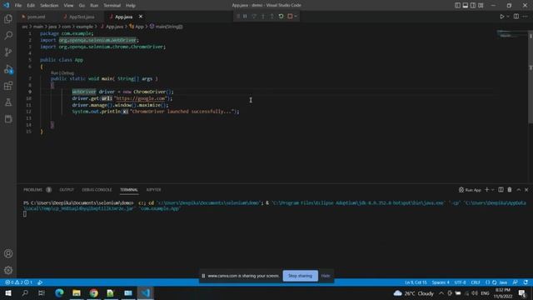Split the terminal panel
Screen dimensions: 533x300
501,189
